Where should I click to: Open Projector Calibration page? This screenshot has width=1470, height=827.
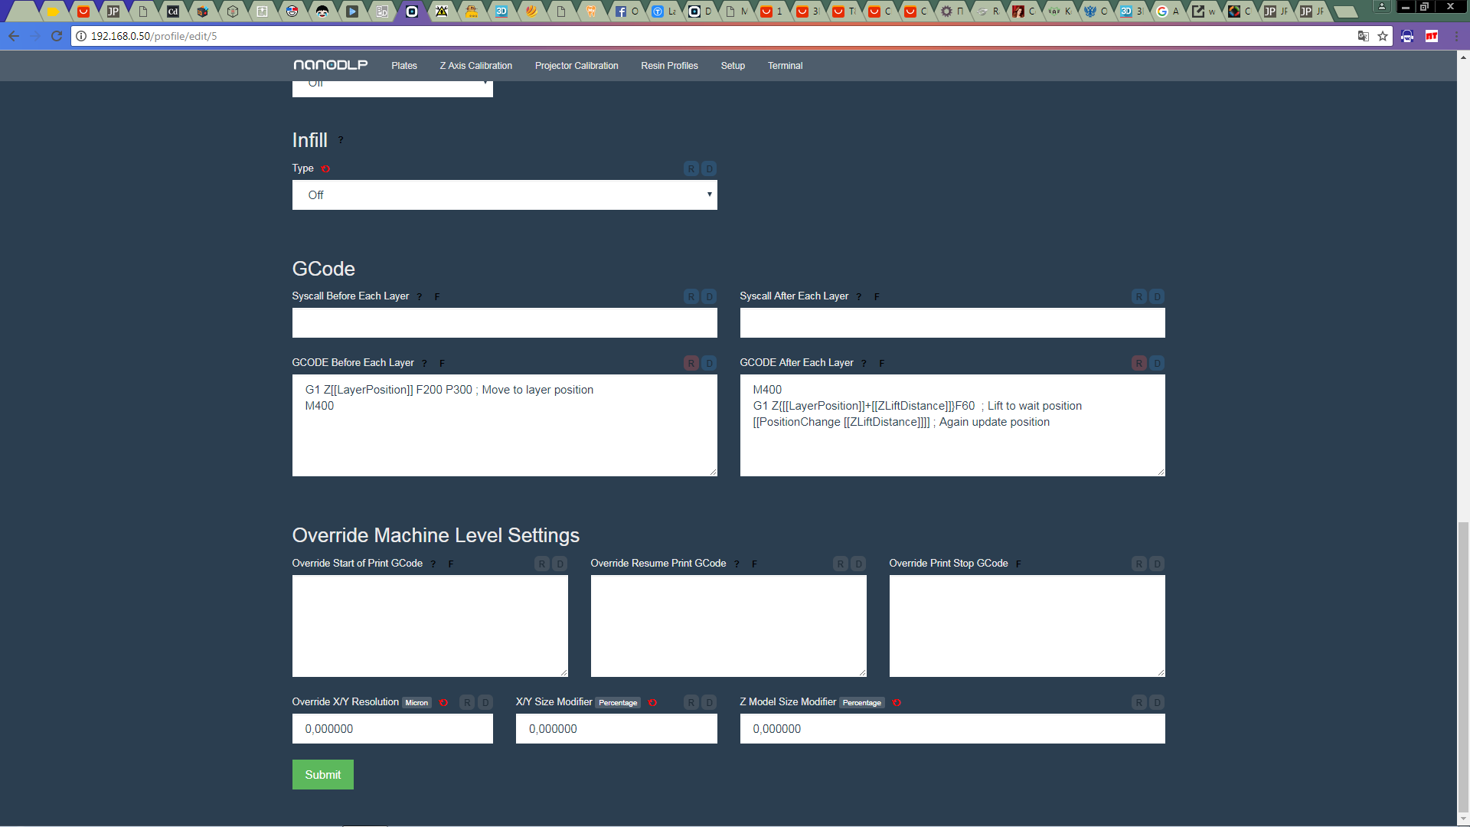577,66
